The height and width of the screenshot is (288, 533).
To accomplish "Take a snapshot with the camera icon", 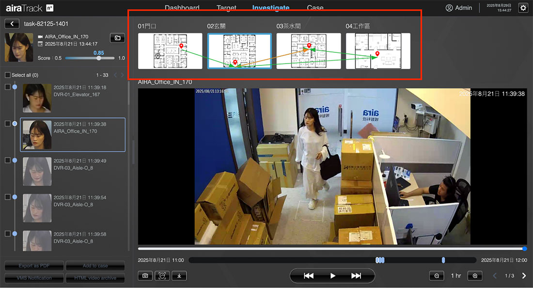I will click(145, 275).
